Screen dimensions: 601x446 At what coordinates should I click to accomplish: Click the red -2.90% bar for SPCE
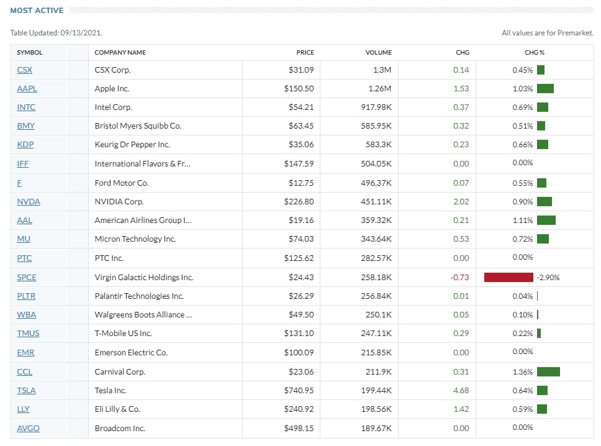pyautogui.click(x=508, y=277)
